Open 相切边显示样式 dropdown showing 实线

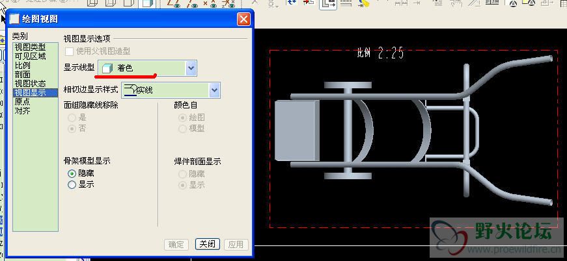point(171,90)
